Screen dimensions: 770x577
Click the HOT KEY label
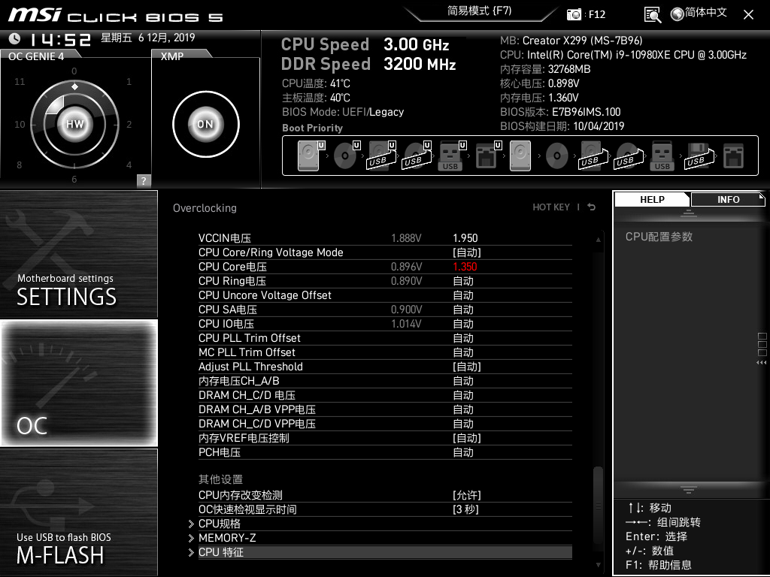coord(551,207)
